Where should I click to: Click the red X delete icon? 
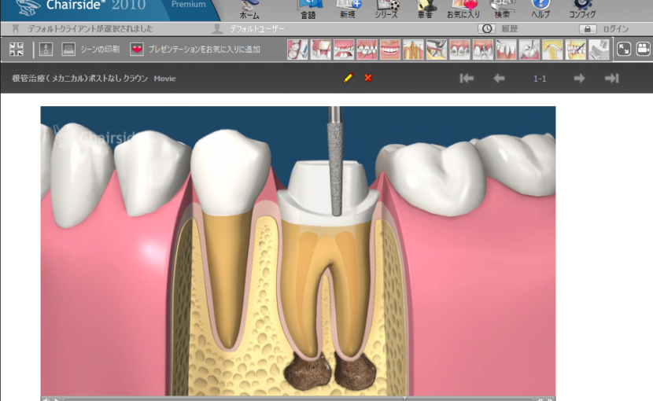[368, 78]
